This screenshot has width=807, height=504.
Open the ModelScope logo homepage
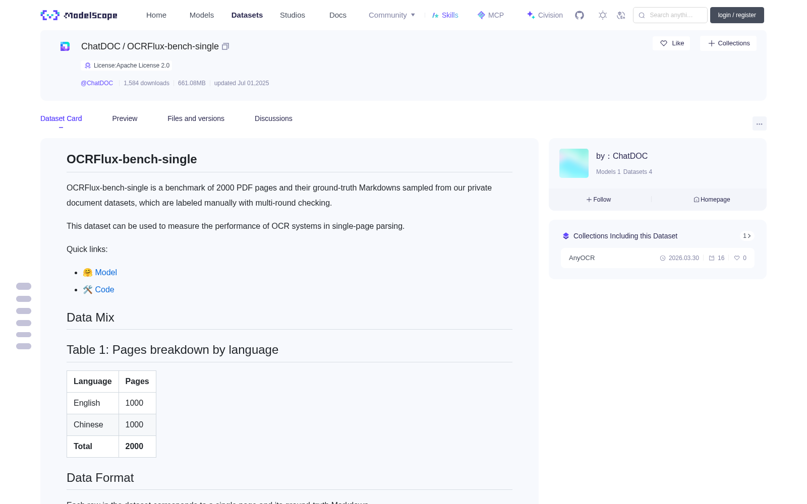click(79, 15)
